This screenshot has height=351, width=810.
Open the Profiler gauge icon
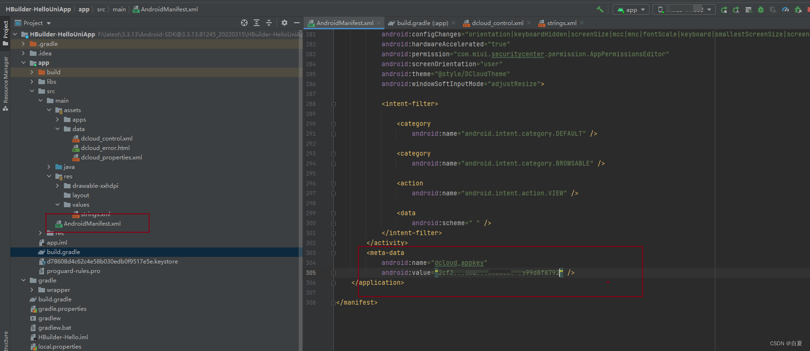tap(785, 9)
